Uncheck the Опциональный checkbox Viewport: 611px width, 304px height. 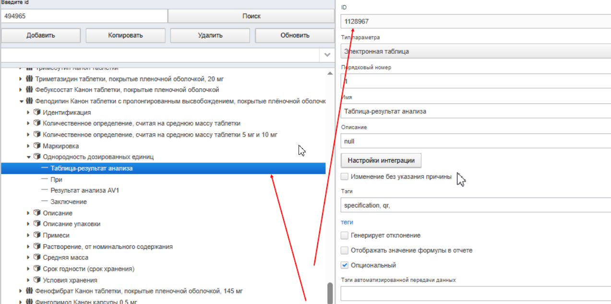pyautogui.click(x=344, y=265)
